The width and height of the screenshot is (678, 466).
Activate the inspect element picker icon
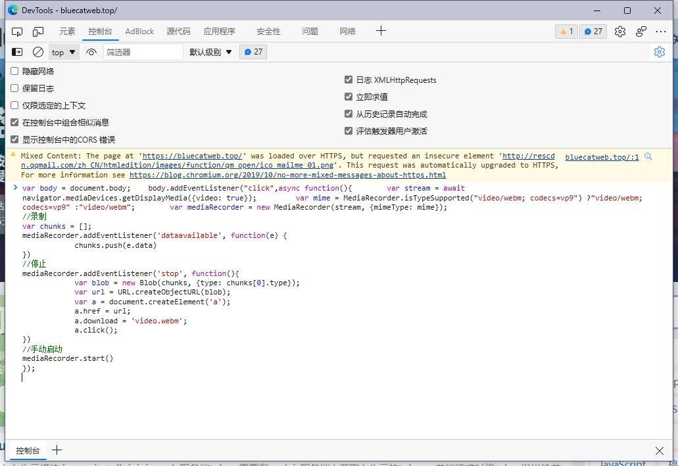click(18, 32)
